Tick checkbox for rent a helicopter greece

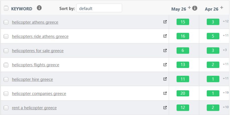(6, 108)
